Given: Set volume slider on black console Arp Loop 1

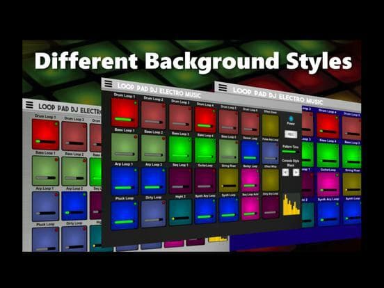Looking at the screenshot, I should [125, 188].
